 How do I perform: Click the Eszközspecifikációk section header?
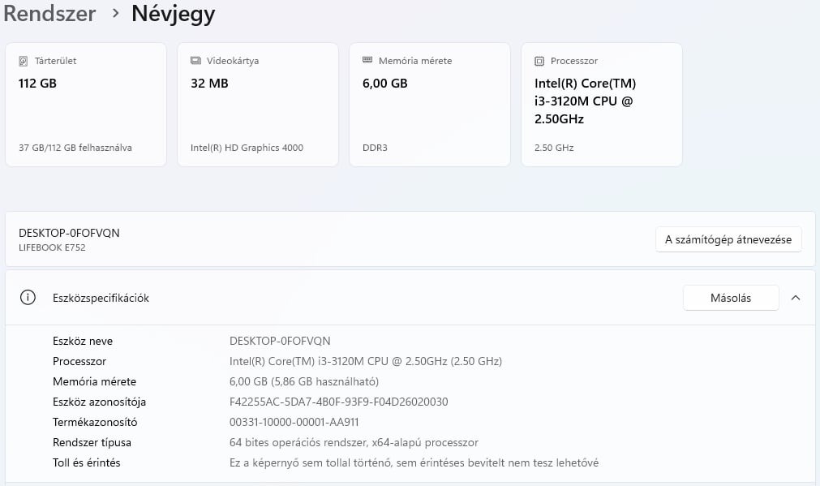point(101,298)
